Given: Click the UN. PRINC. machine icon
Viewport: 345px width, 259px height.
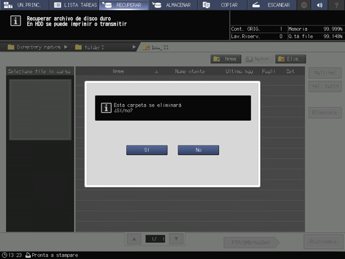Looking at the screenshot, I should [x=8, y=5].
